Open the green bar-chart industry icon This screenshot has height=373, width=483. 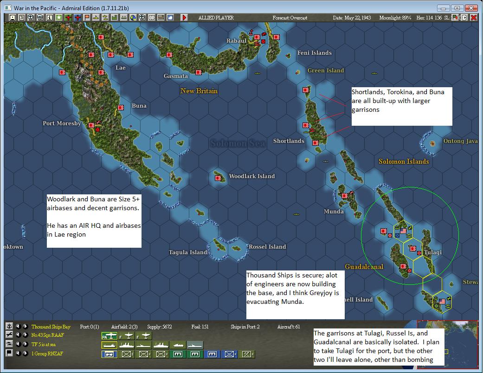(x=114, y=18)
